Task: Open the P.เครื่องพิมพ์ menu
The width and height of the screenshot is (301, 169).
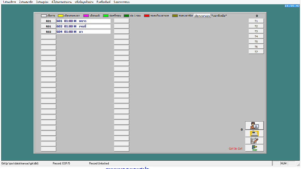Action: [104, 2]
